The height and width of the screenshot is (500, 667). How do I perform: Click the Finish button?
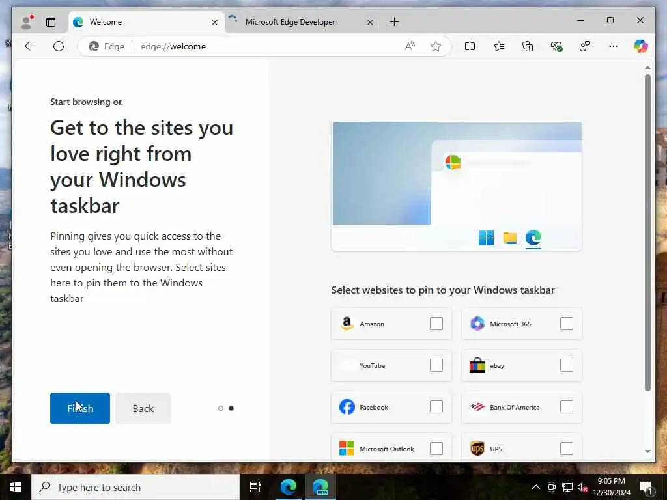tap(80, 408)
